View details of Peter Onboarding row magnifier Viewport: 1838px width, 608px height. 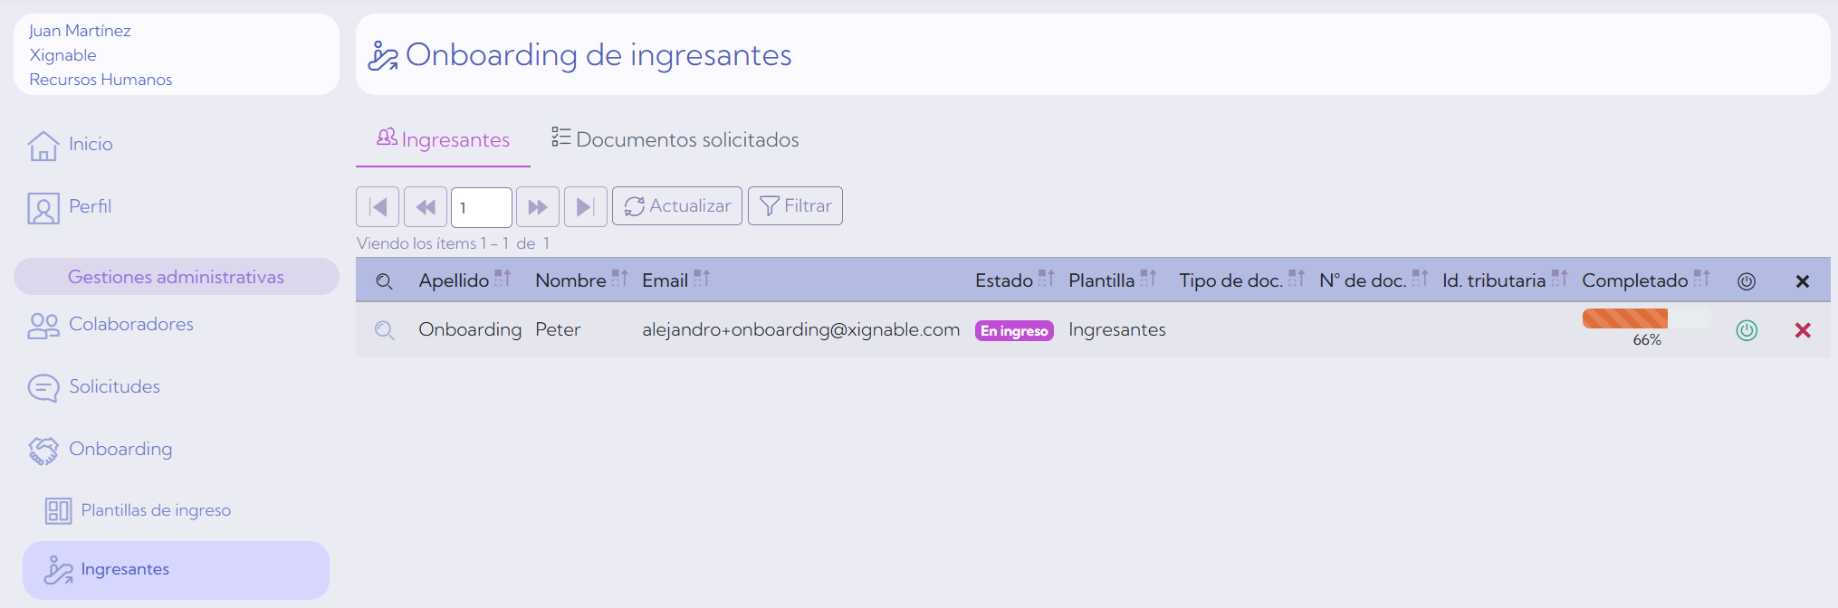(384, 330)
